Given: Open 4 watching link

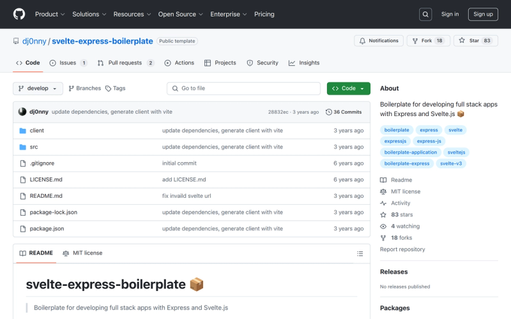Looking at the screenshot, I should click(x=400, y=226).
